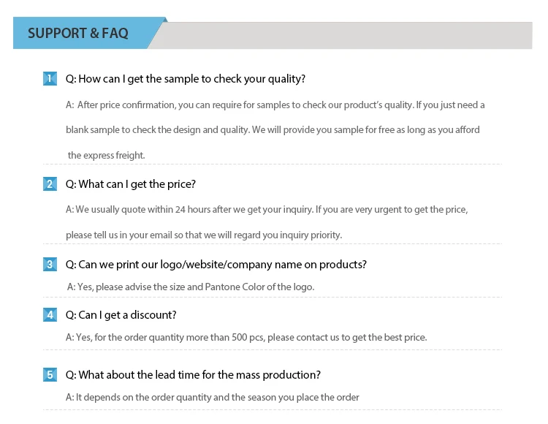Click the 'It depends on the order quantity' answer
Screen dimensions: 548x424
click(x=213, y=398)
